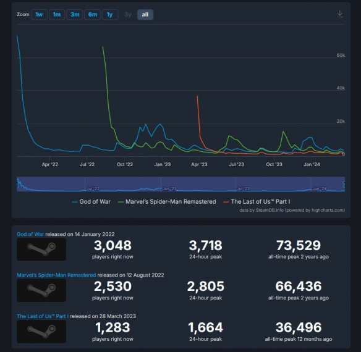Select the disabled 3y zoom option
This screenshot has height=352, width=361.
[x=128, y=14]
